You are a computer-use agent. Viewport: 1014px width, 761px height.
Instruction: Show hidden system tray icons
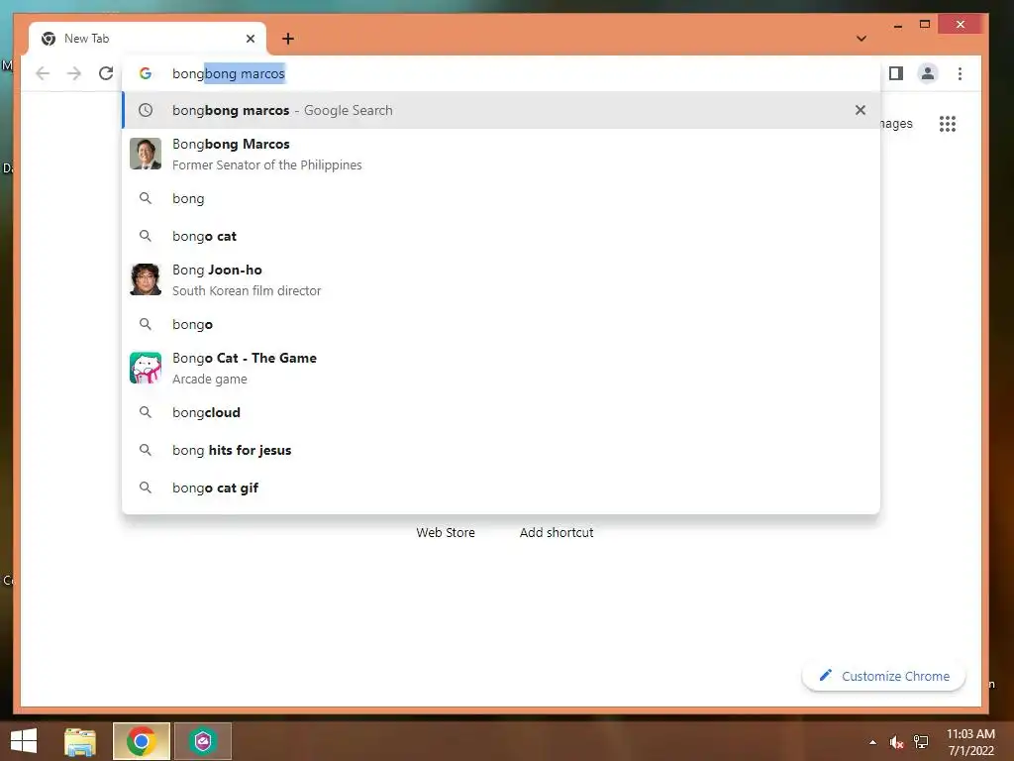tap(873, 742)
